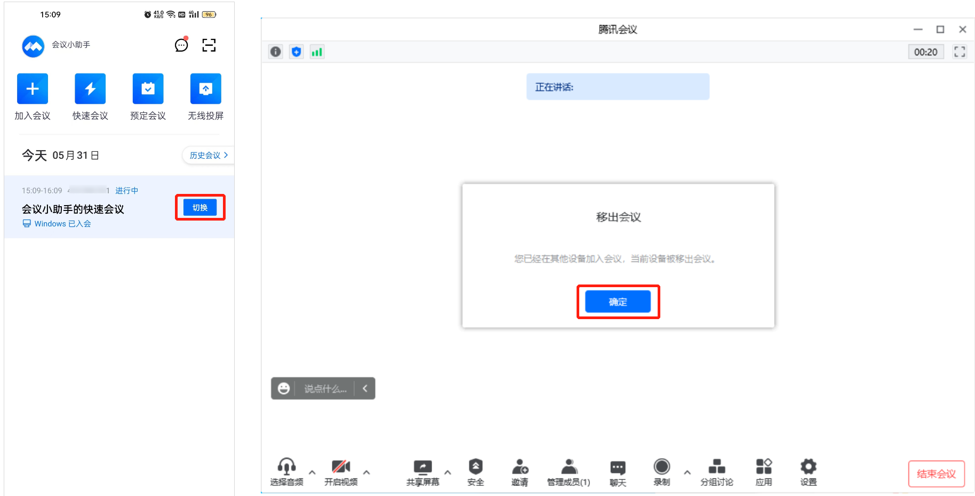Image resolution: width=975 pixels, height=496 pixels.
Task: Click 共享屏幕 share screen
Action: (422, 472)
